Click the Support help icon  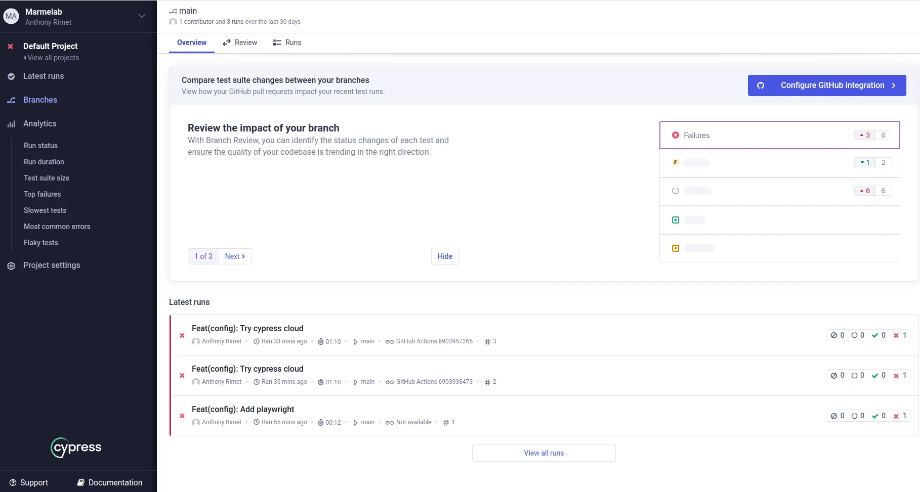click(x=13, y=483)
